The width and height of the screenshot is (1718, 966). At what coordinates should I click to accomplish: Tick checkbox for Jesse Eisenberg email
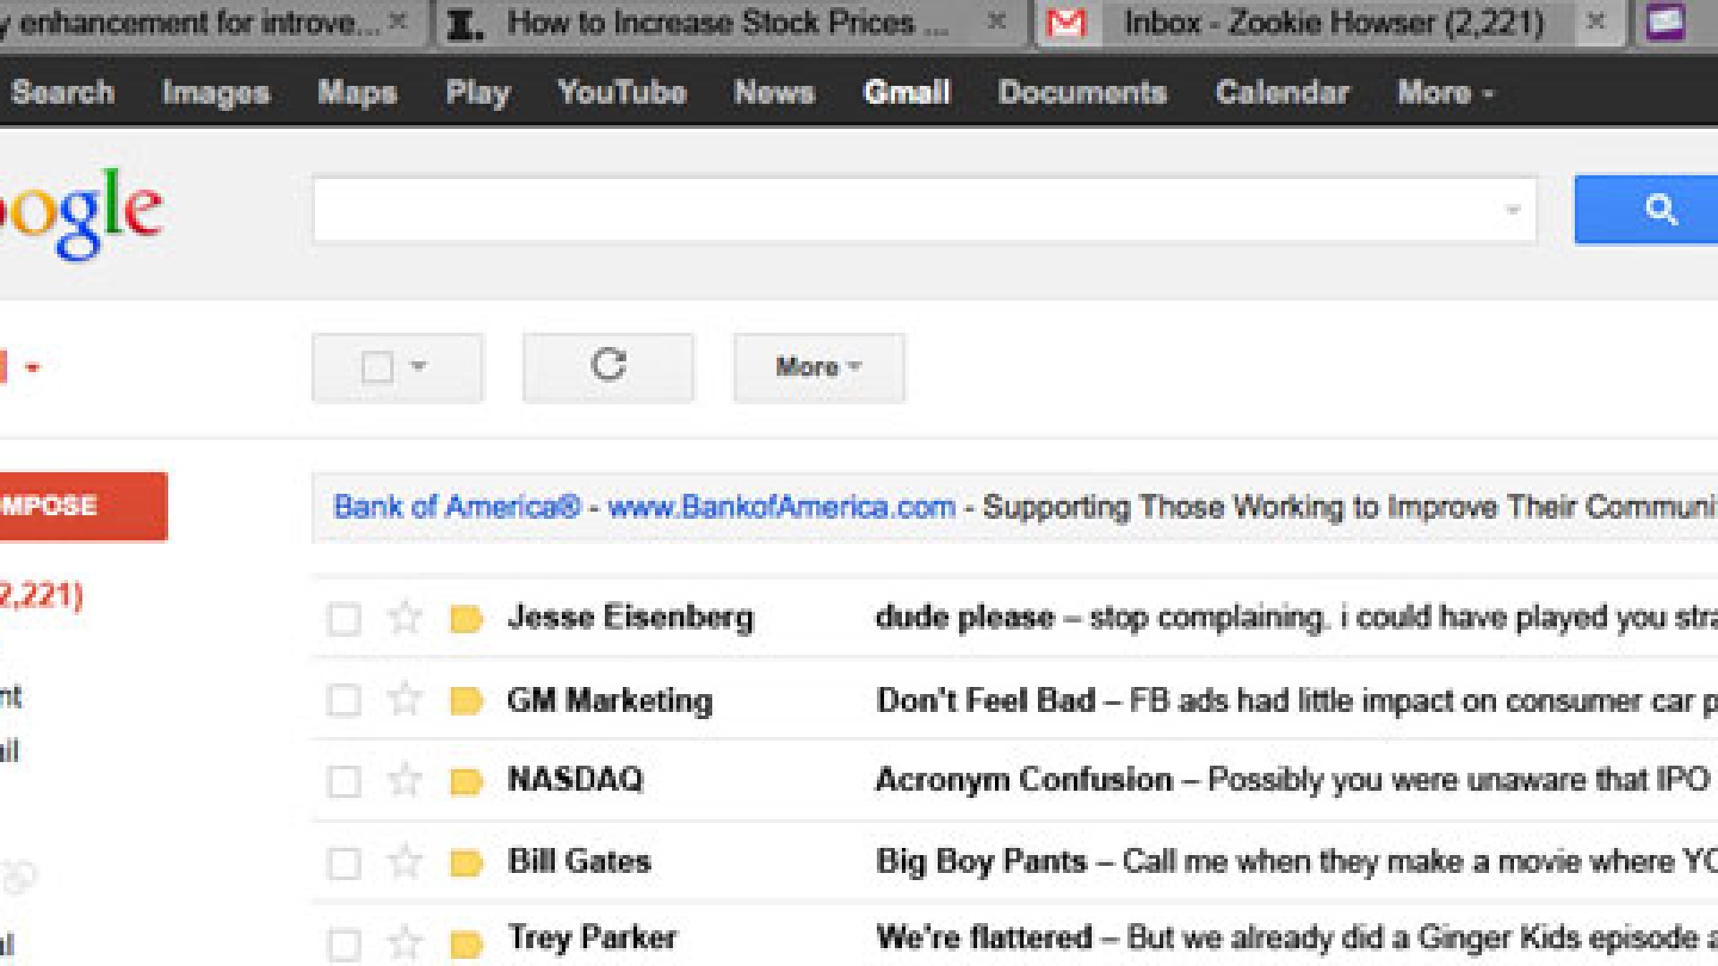point(344,619)
